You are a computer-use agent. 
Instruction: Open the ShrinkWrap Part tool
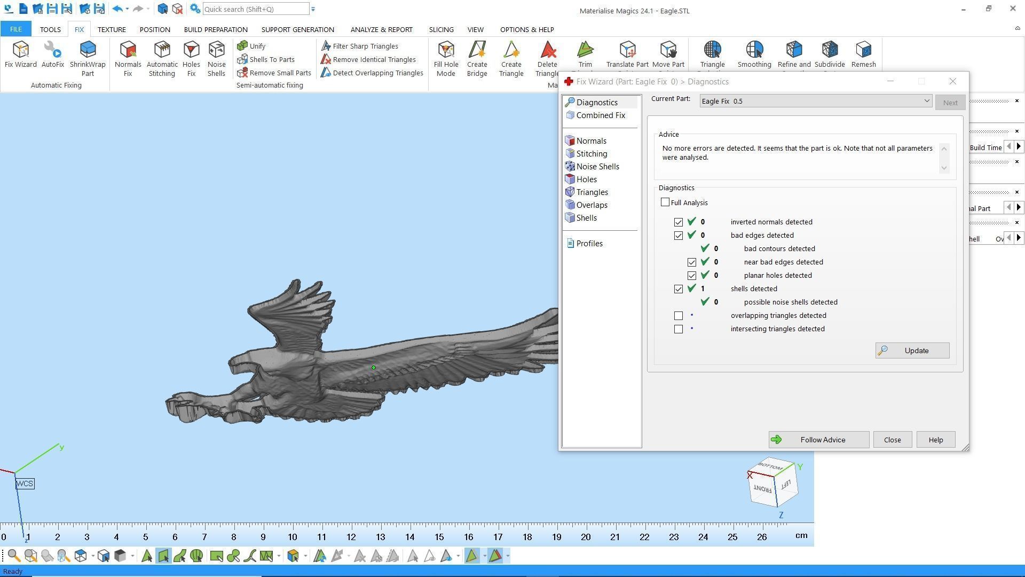[88, 51]
